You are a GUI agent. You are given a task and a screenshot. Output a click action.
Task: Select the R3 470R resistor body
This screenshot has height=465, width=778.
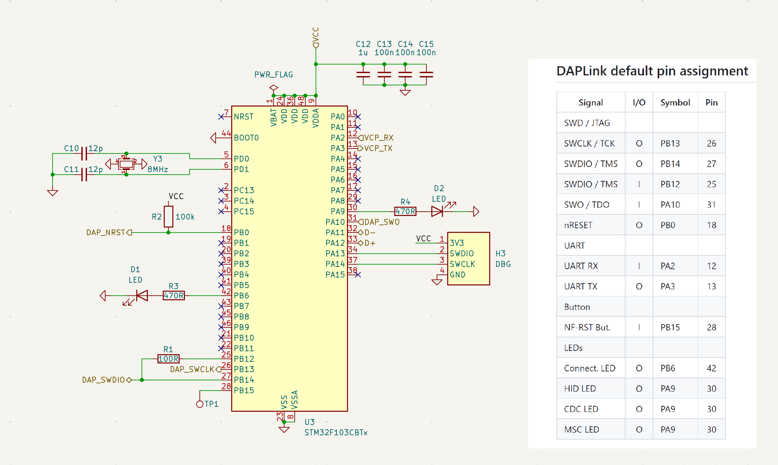coord(174,296)
